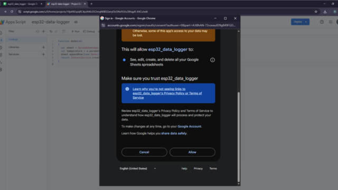Open link about missing Privacy Policy links

pyautogui.click(x=167, y=93)
